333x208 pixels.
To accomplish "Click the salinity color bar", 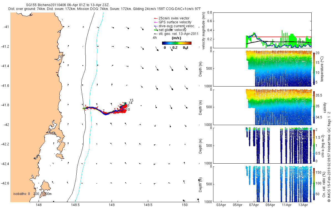I will 314,107.
